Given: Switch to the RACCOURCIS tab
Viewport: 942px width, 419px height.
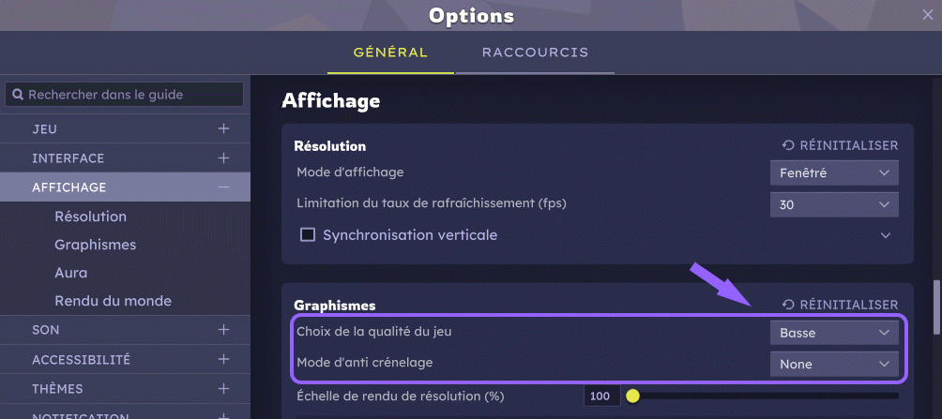Looking at the screenshot, I should [x=535, y=52].
